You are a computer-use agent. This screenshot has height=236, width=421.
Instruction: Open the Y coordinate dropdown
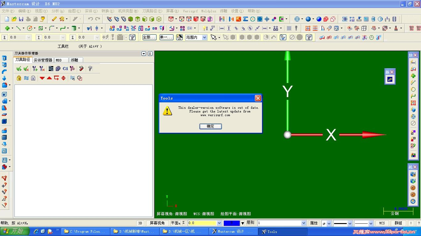(x=63, y=37)
